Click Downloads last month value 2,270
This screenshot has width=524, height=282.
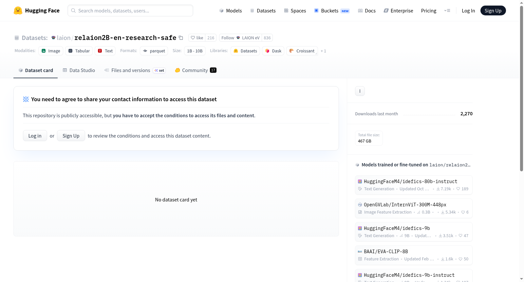click(x=466, y=114)
